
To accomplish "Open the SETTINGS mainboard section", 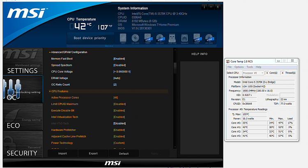I will pyautogui.click(x=23, y=61).
